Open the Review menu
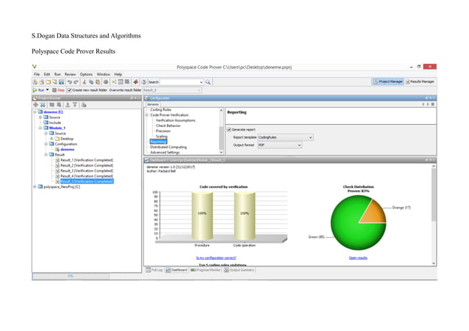 pyautogui.click(x=70, y=74)
